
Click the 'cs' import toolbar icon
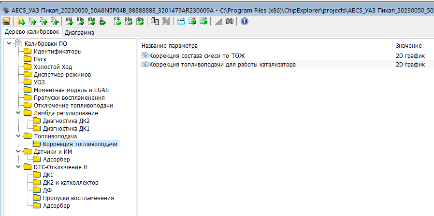click(118, 21)
